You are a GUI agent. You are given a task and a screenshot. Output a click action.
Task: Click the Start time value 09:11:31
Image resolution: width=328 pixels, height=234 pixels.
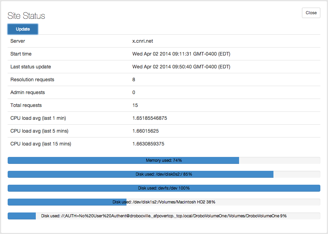pyautogui.click(x=181, y=54)
